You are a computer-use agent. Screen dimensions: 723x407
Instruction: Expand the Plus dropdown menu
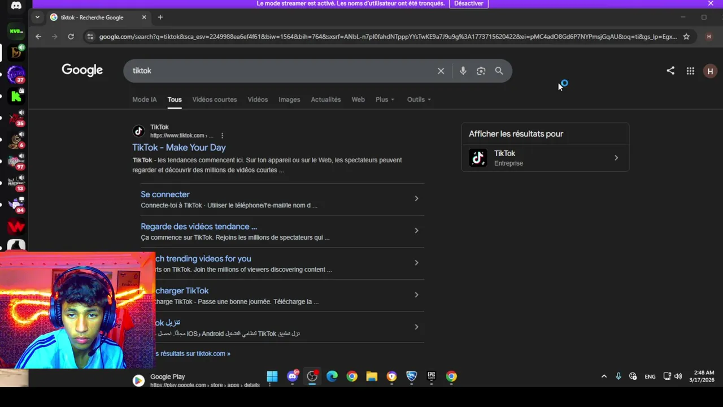click(x=385, y=99)
